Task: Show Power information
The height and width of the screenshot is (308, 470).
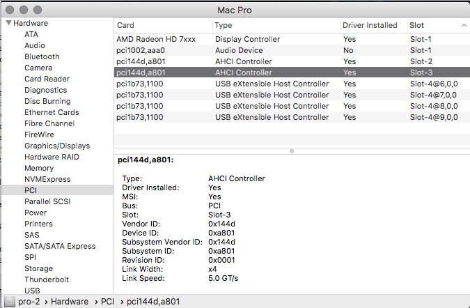Action: (36, 213)
